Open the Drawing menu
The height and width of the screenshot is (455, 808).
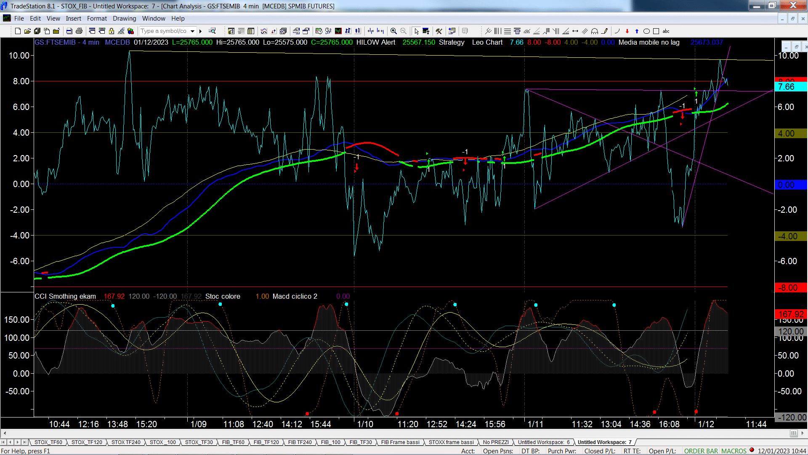tap(125, 19)
